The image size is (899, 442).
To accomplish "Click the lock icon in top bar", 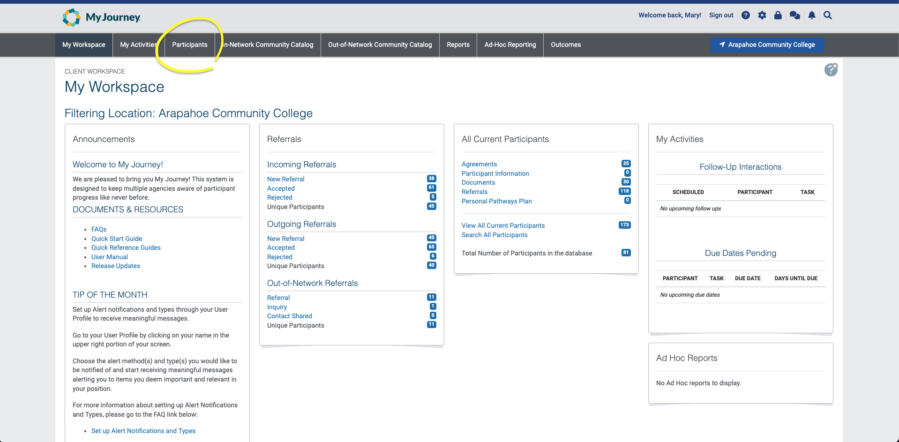I will pyautogui.click(x=778, y=15).
